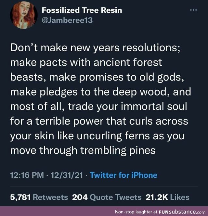
Task: Select the line starting Don't make new years
Action: click(95, 48)
